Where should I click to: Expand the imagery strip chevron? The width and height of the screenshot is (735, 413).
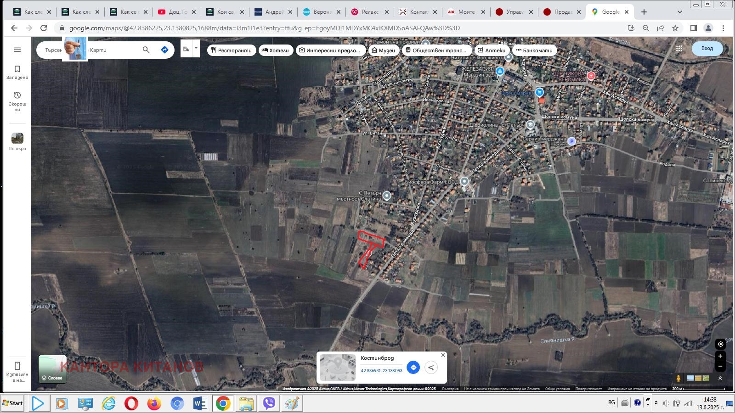[x=720, y=378]
